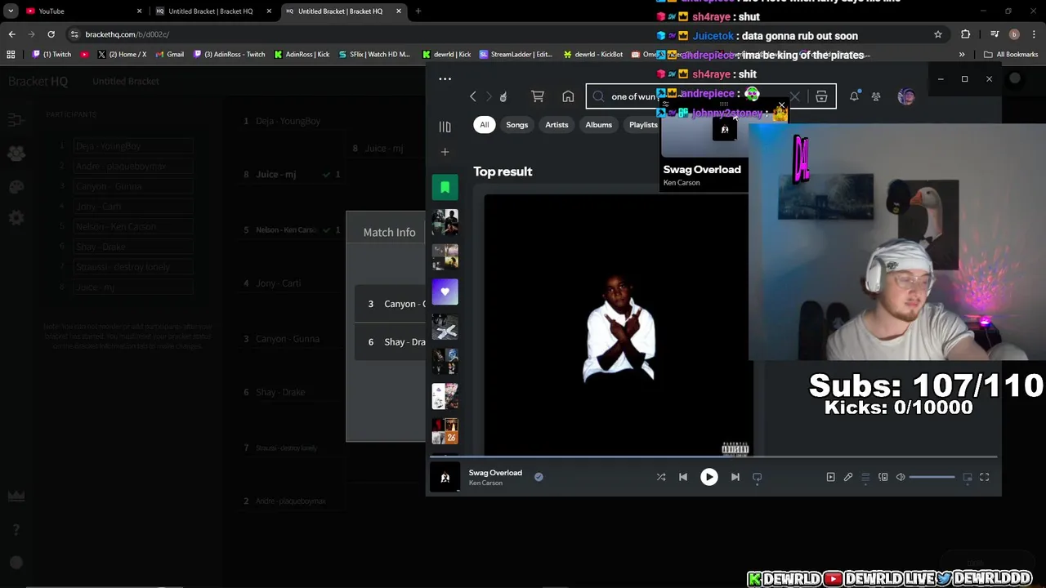Collapse Your Library sidebar
The height and width of the screenshot is (588, 1046).
click(445, 127)
